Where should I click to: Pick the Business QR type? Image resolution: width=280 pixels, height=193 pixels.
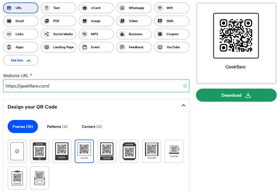(x=134, y=34)
